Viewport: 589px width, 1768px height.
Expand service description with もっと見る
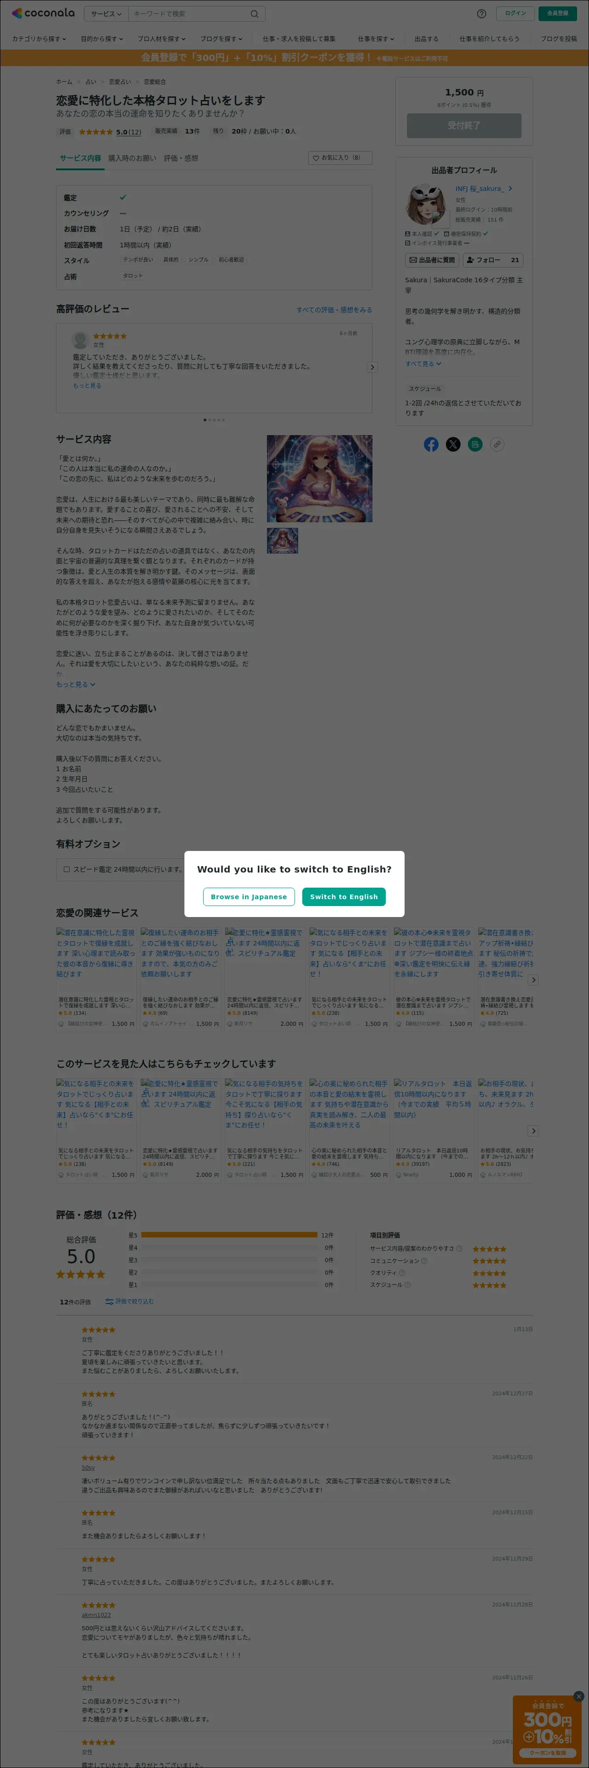(75, 684)
